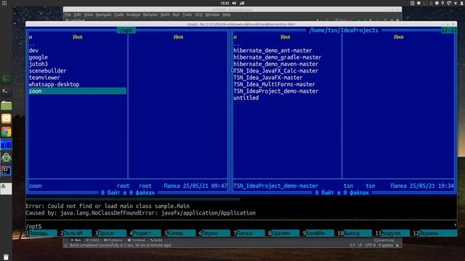
Task: Launch Google Chrome from the dock
Action: point(6,132)
